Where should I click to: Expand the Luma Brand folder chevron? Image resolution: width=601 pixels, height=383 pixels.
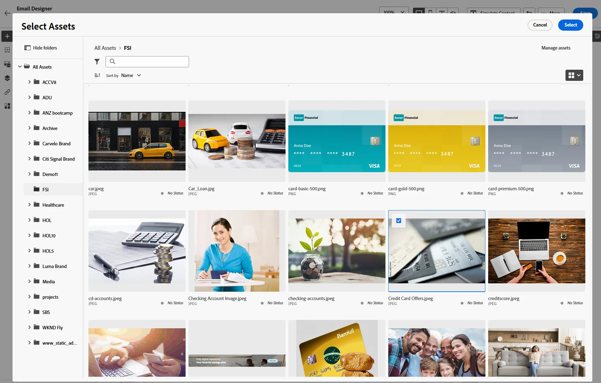coord(29,266)
